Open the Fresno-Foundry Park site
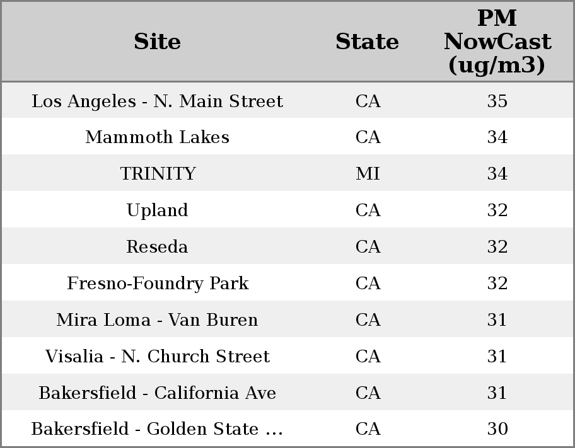575x448 pixels. (158, 283)
